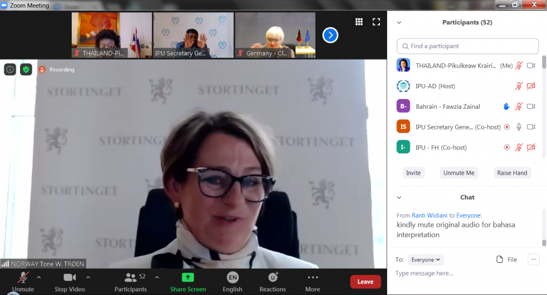Open the Reactions panel
The height and width of the screenshot is (295, 547).
[x=272, y=282]
